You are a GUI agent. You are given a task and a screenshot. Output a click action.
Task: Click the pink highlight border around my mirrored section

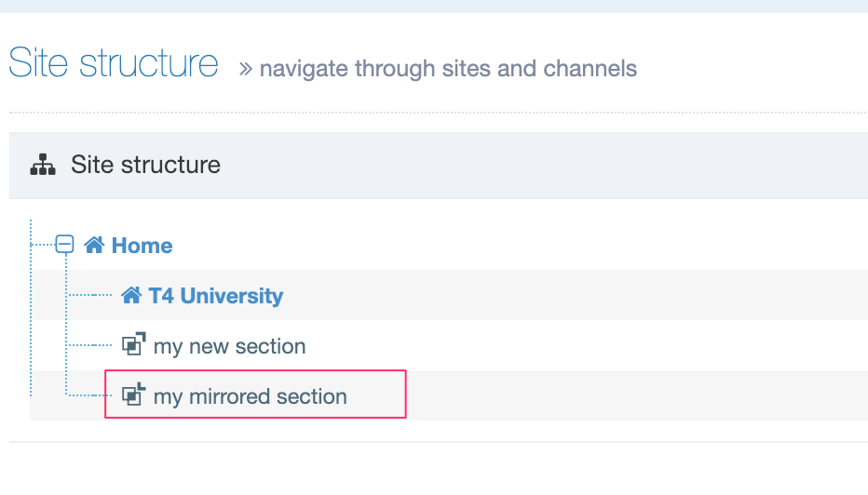tap(406, 395)
